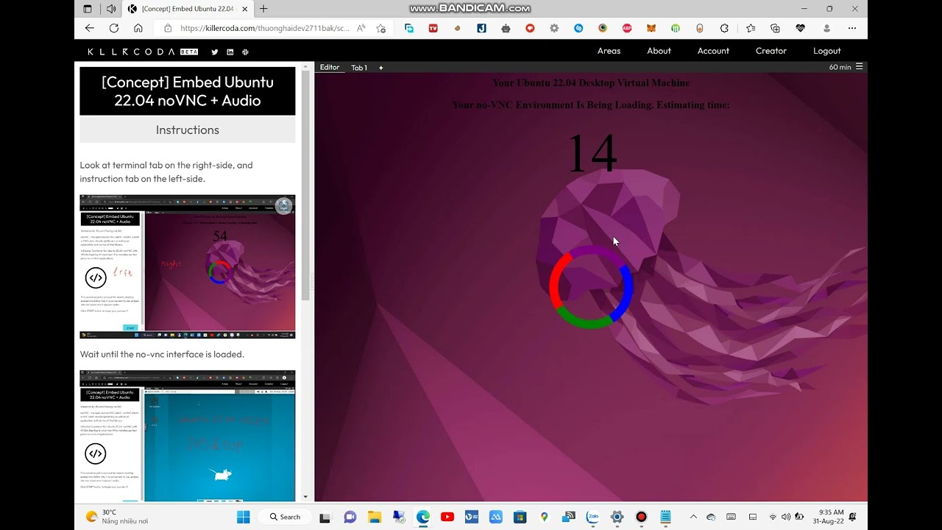
Task: Click the colored loading spinner ring
Action: (591, 287)
